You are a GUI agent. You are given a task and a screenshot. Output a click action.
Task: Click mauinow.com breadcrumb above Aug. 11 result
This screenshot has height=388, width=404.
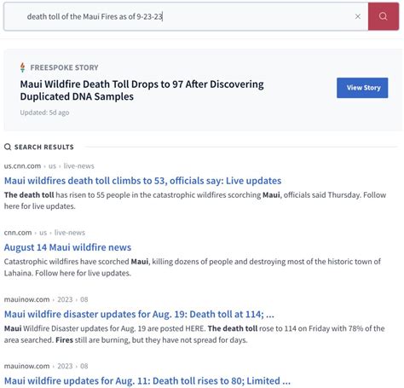point(46,366)
